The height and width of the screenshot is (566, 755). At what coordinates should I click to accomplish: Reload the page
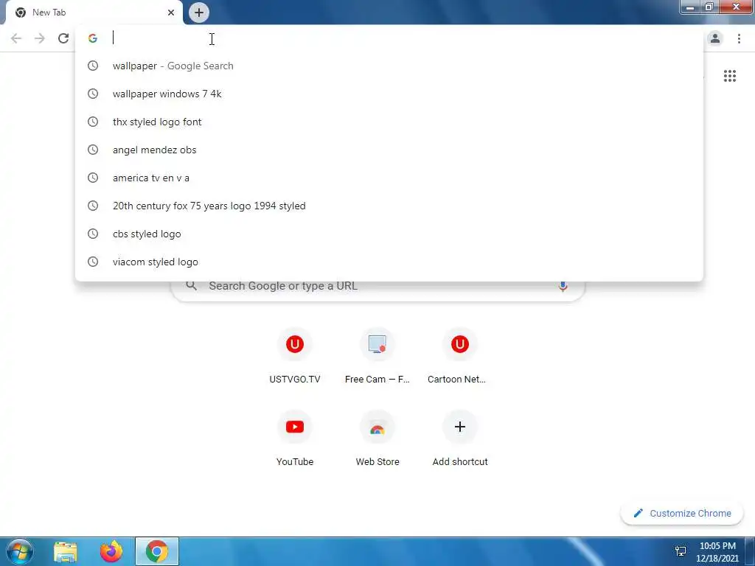coord(63,38)
